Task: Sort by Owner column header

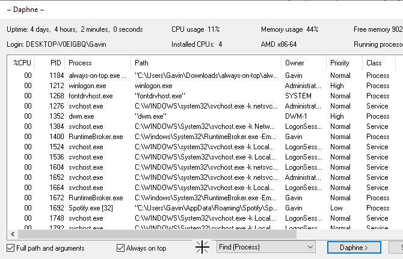Action: pyautogui.click(x=295, y=63)
